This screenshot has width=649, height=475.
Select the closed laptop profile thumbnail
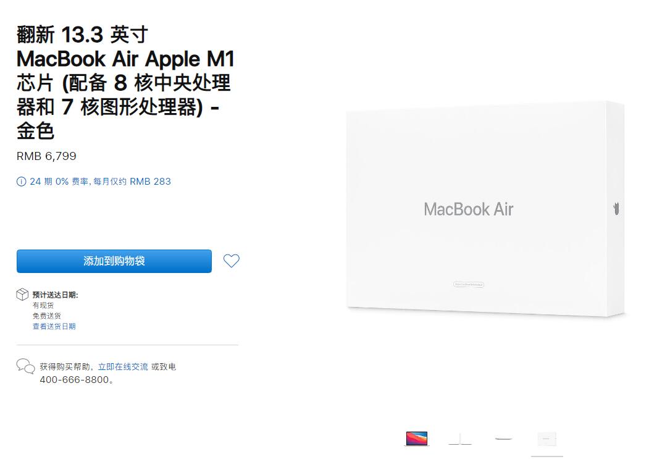(503, 439)
